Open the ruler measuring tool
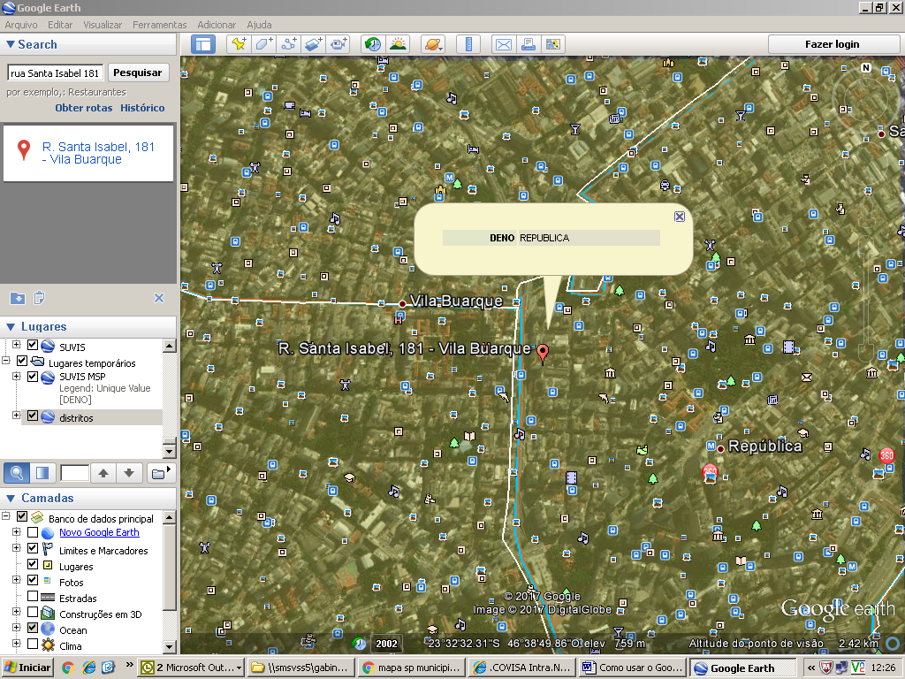Viewport: 905px width, 679px height. pos(468,44)
